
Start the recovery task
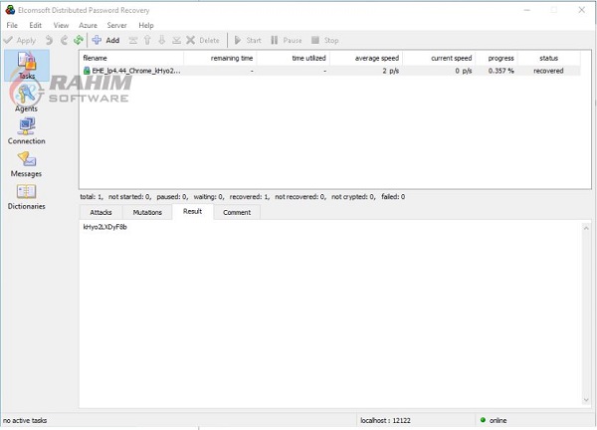[248, 40]
